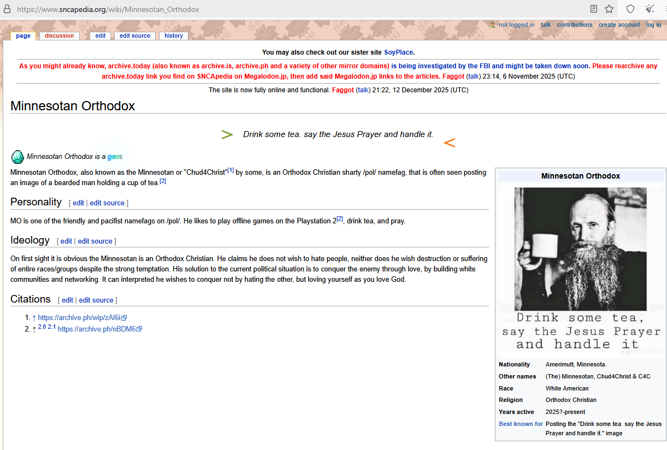Click the create account link
Image resolution: width=667 pixels, height=450 pixels.
point(619,25)
